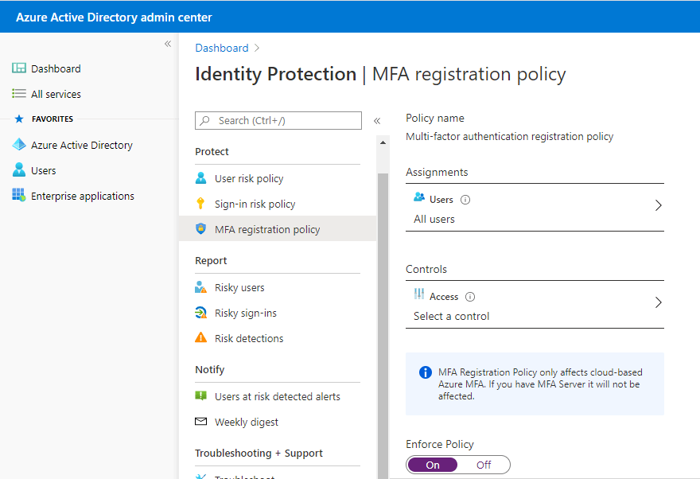Click the Search (Ctrl+/) input field
This screenshot has width=700, height=479.
278,120
